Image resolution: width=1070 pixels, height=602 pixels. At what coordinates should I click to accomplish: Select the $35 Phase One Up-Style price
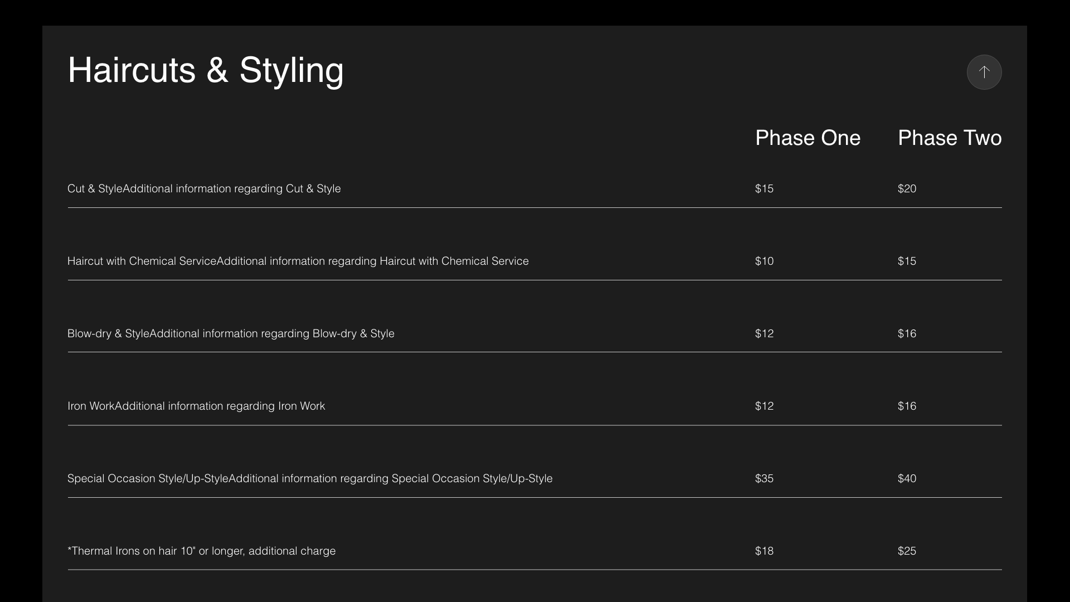[x=764, y=478]
